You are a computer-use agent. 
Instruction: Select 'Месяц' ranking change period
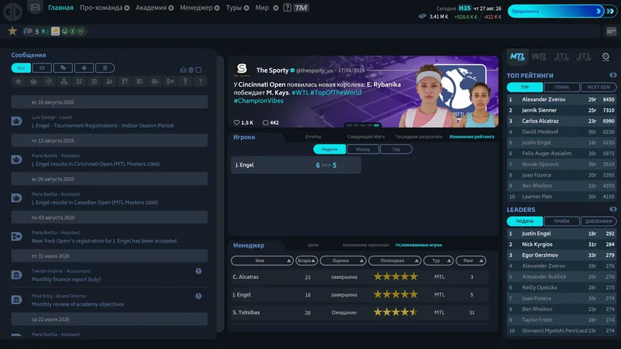pos(362,149)
